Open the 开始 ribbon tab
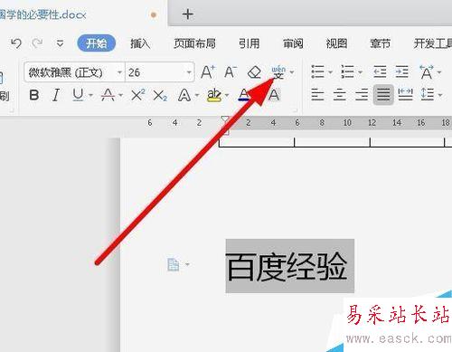Viewport: 452px width, 352px height. point(97,43)
